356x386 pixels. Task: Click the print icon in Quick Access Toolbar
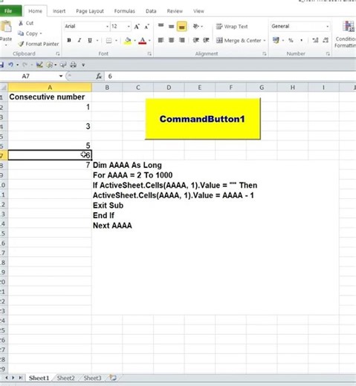(x=73, y=65)
